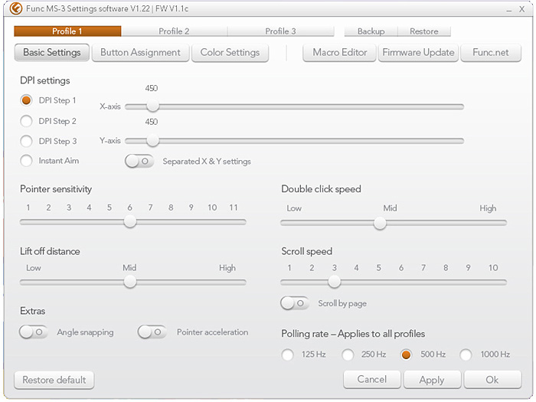
Task: Select 1000 Hz polling rate
Action: [x=466, y=355]
